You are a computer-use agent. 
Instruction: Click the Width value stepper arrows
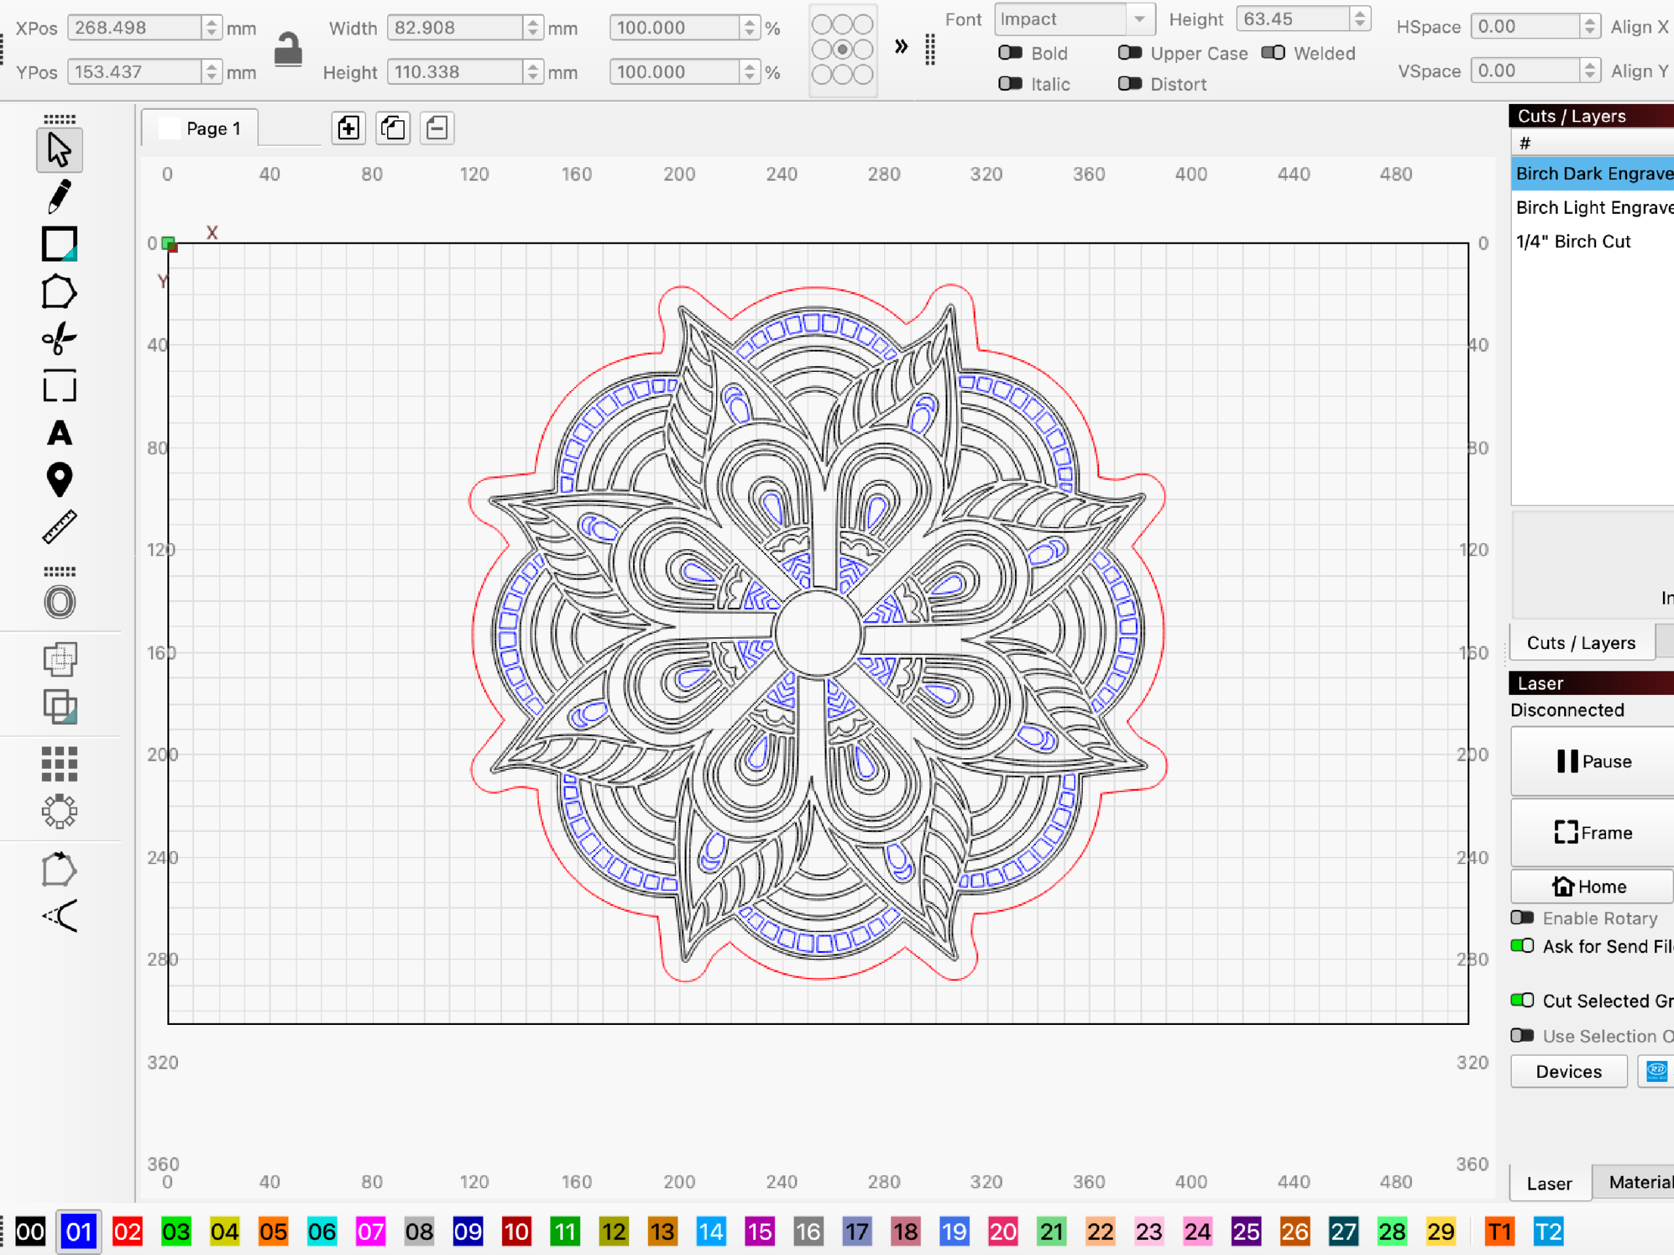tap(533, 28)
